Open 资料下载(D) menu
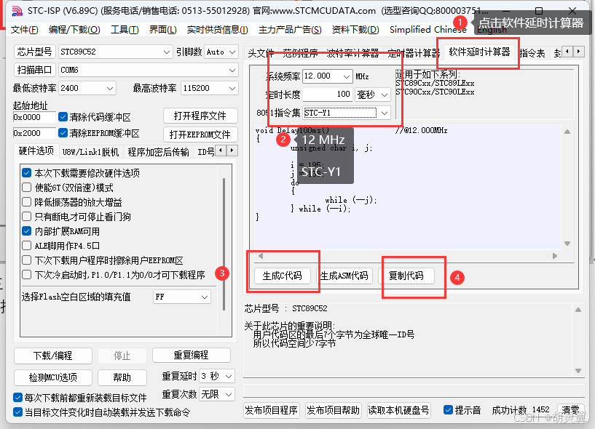This screenshot has height=429, width=595. pos(355,30)
